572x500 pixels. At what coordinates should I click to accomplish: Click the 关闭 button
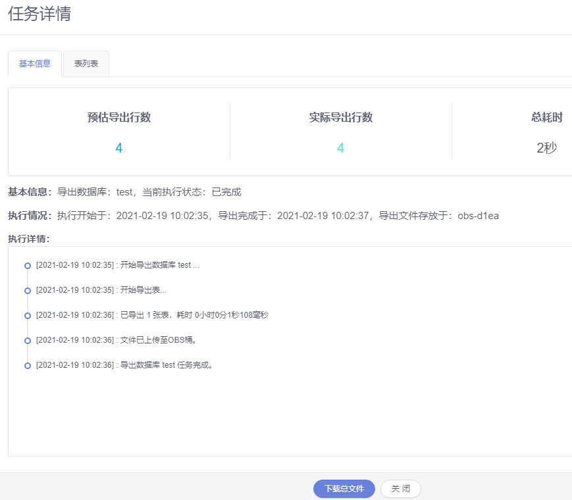coord(401,488)
